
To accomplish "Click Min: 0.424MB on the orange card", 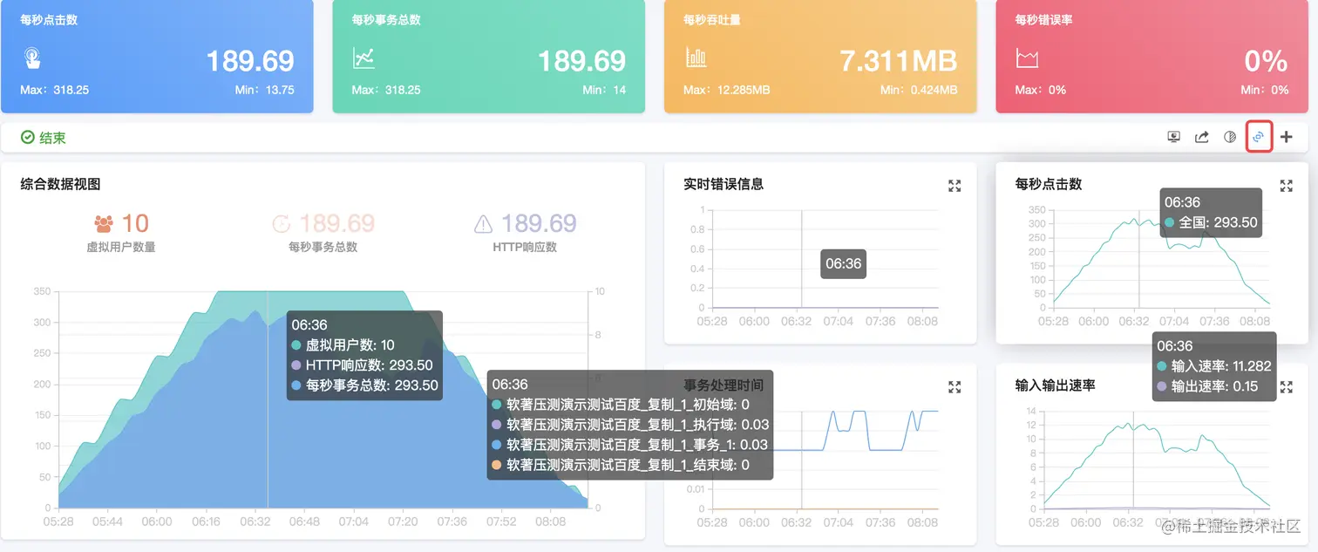I will coord(919,90).
